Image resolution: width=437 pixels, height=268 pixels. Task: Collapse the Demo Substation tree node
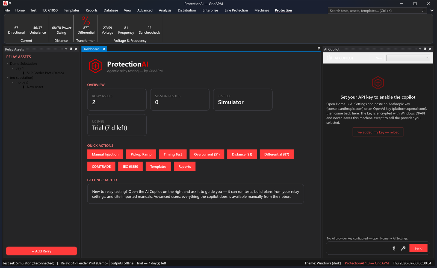tap(7, 64)
